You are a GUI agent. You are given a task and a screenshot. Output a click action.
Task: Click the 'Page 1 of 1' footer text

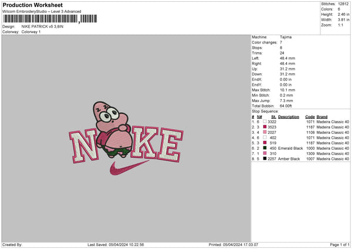click(x=340, y=244)
